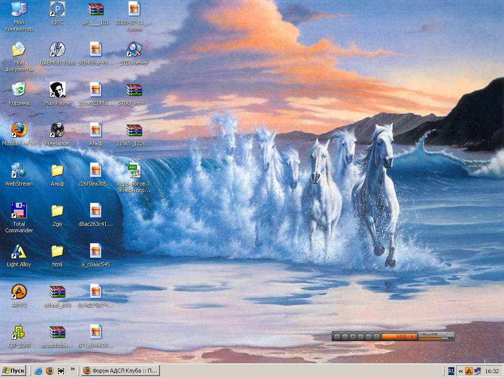Stop playback in the mini player widget
Image resolution: width=504 pixels, height=378 pixels.
353,336
